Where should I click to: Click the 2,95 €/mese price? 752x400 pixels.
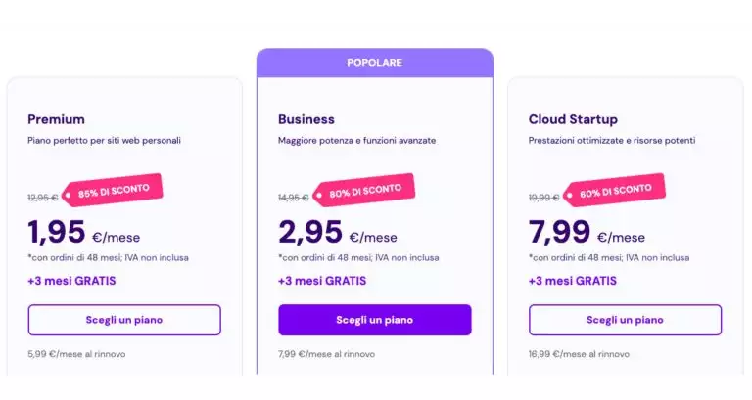338,232
